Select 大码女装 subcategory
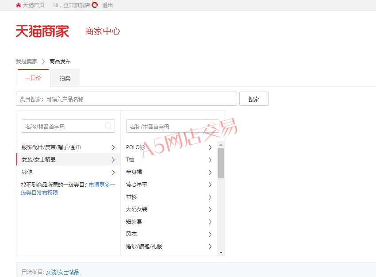 [169, 209]
